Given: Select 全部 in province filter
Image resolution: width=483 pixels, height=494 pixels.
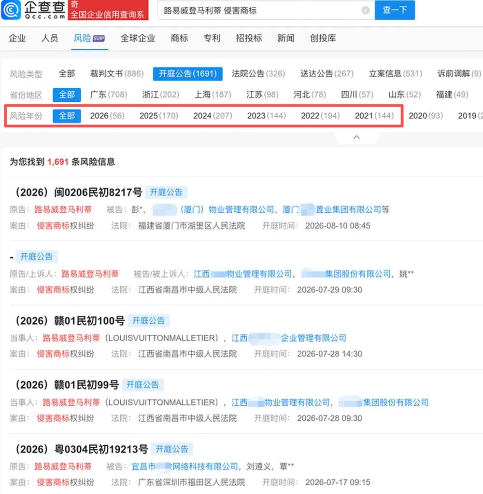Looking at the screenshot, I should [67, 95].
